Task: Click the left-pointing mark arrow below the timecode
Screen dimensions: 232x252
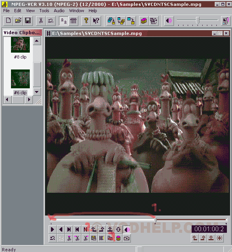Action: tap(195, 238)
